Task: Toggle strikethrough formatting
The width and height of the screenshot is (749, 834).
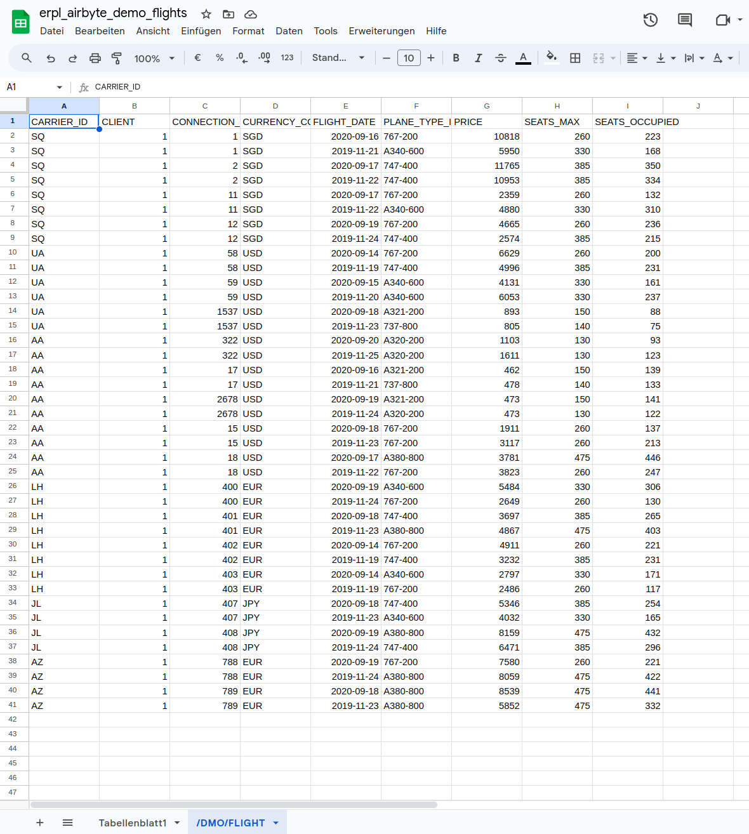Action: 500,58
